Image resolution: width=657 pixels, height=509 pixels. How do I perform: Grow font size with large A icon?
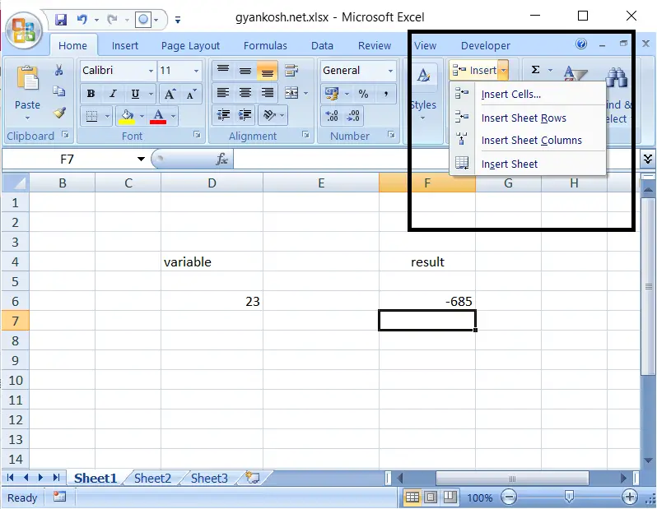click(170, 94)
